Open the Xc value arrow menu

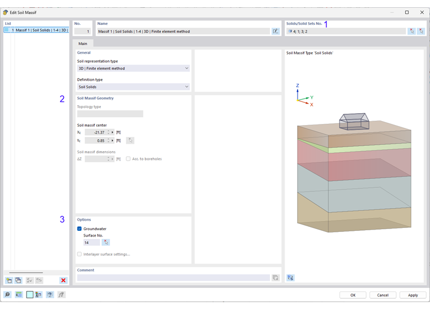point(113,132)
